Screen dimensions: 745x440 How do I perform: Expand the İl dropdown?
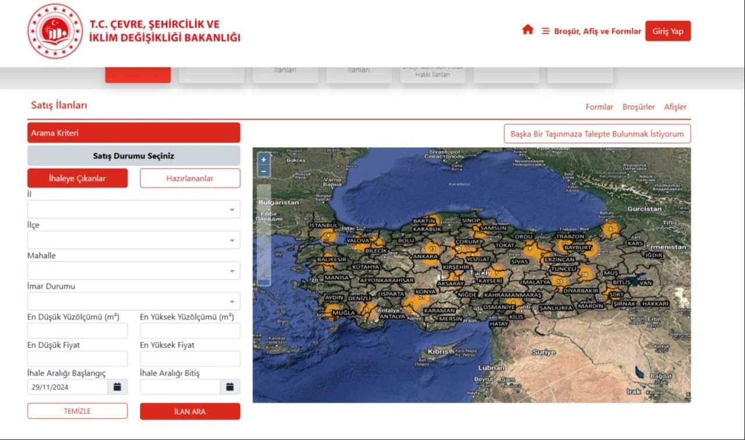point(133,210)
